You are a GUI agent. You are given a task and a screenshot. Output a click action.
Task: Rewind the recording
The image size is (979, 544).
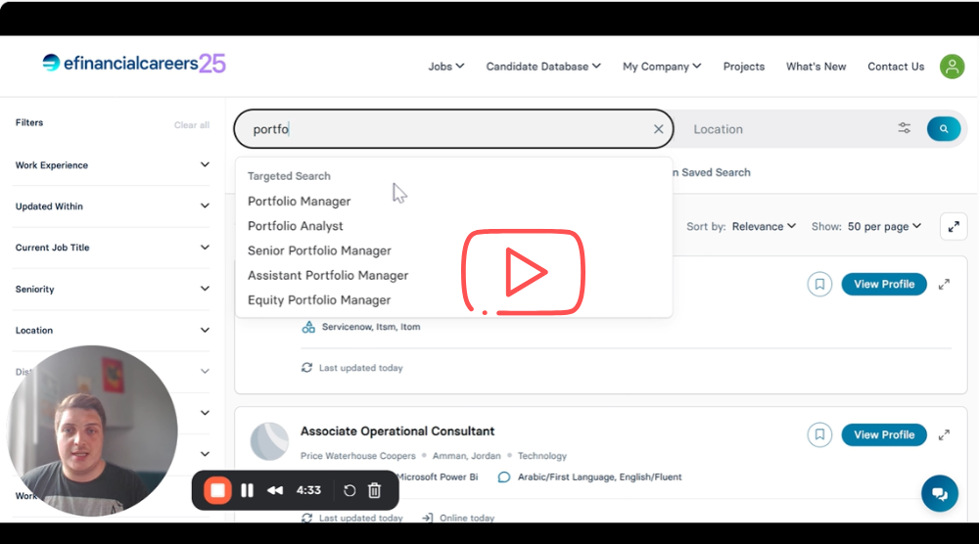pos(275,490)
